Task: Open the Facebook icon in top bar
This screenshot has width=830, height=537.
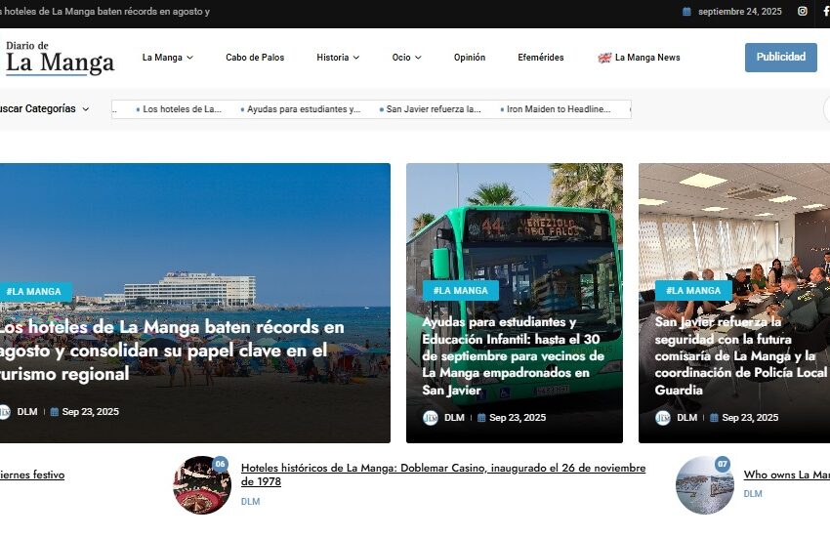Action: [x=826, y=12]
